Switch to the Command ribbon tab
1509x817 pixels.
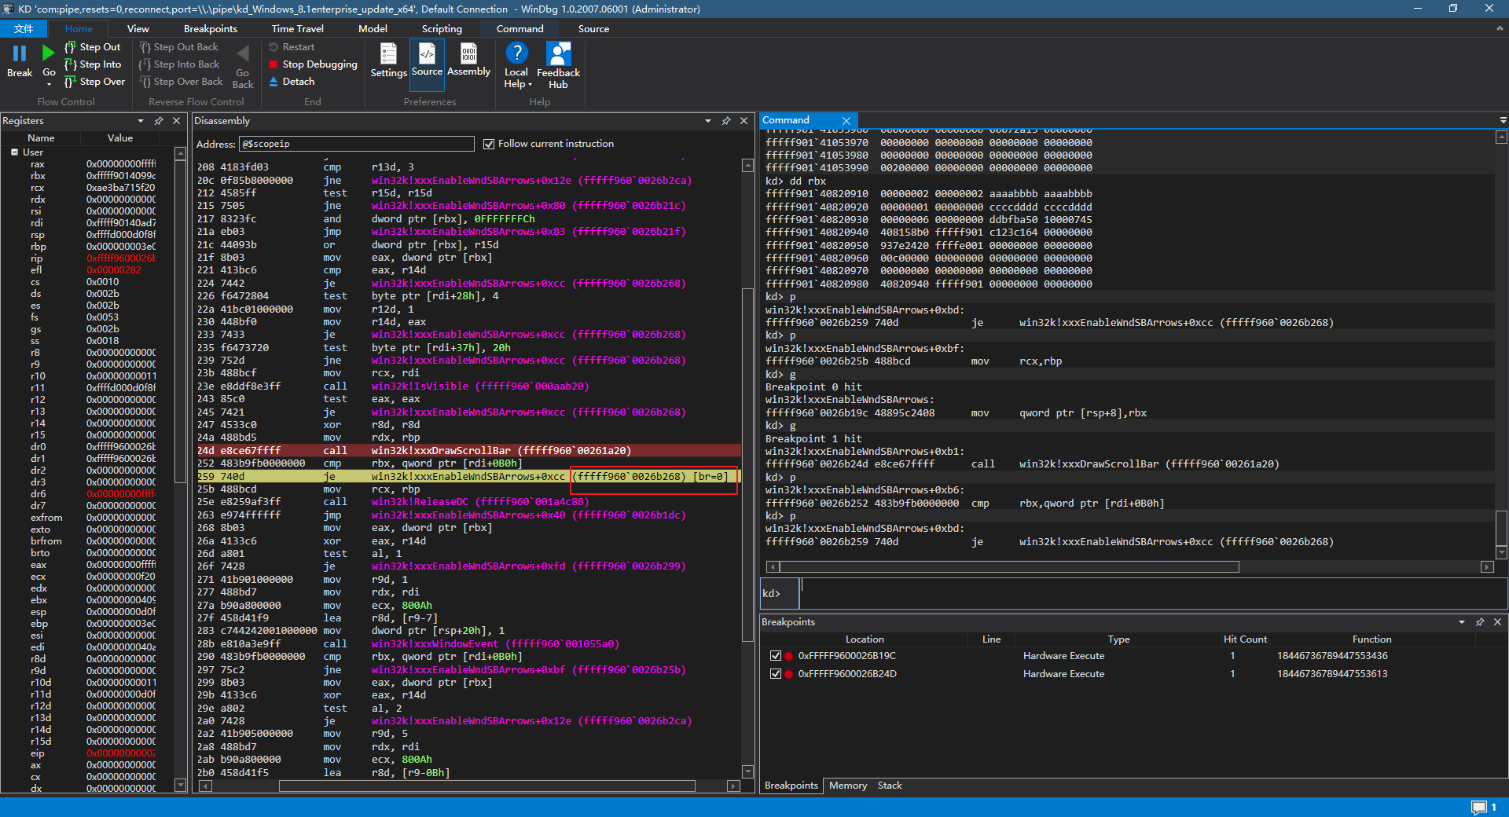520,29
